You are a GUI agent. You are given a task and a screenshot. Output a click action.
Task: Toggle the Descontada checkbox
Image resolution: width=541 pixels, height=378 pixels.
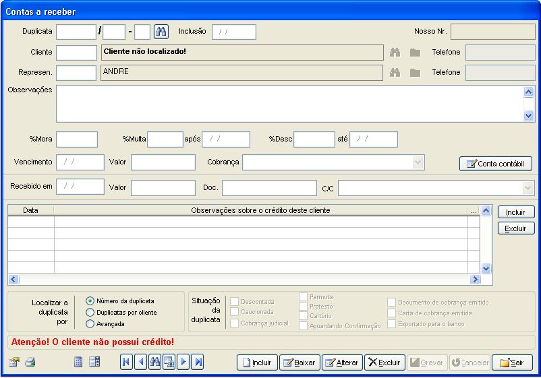pos(234,302)
